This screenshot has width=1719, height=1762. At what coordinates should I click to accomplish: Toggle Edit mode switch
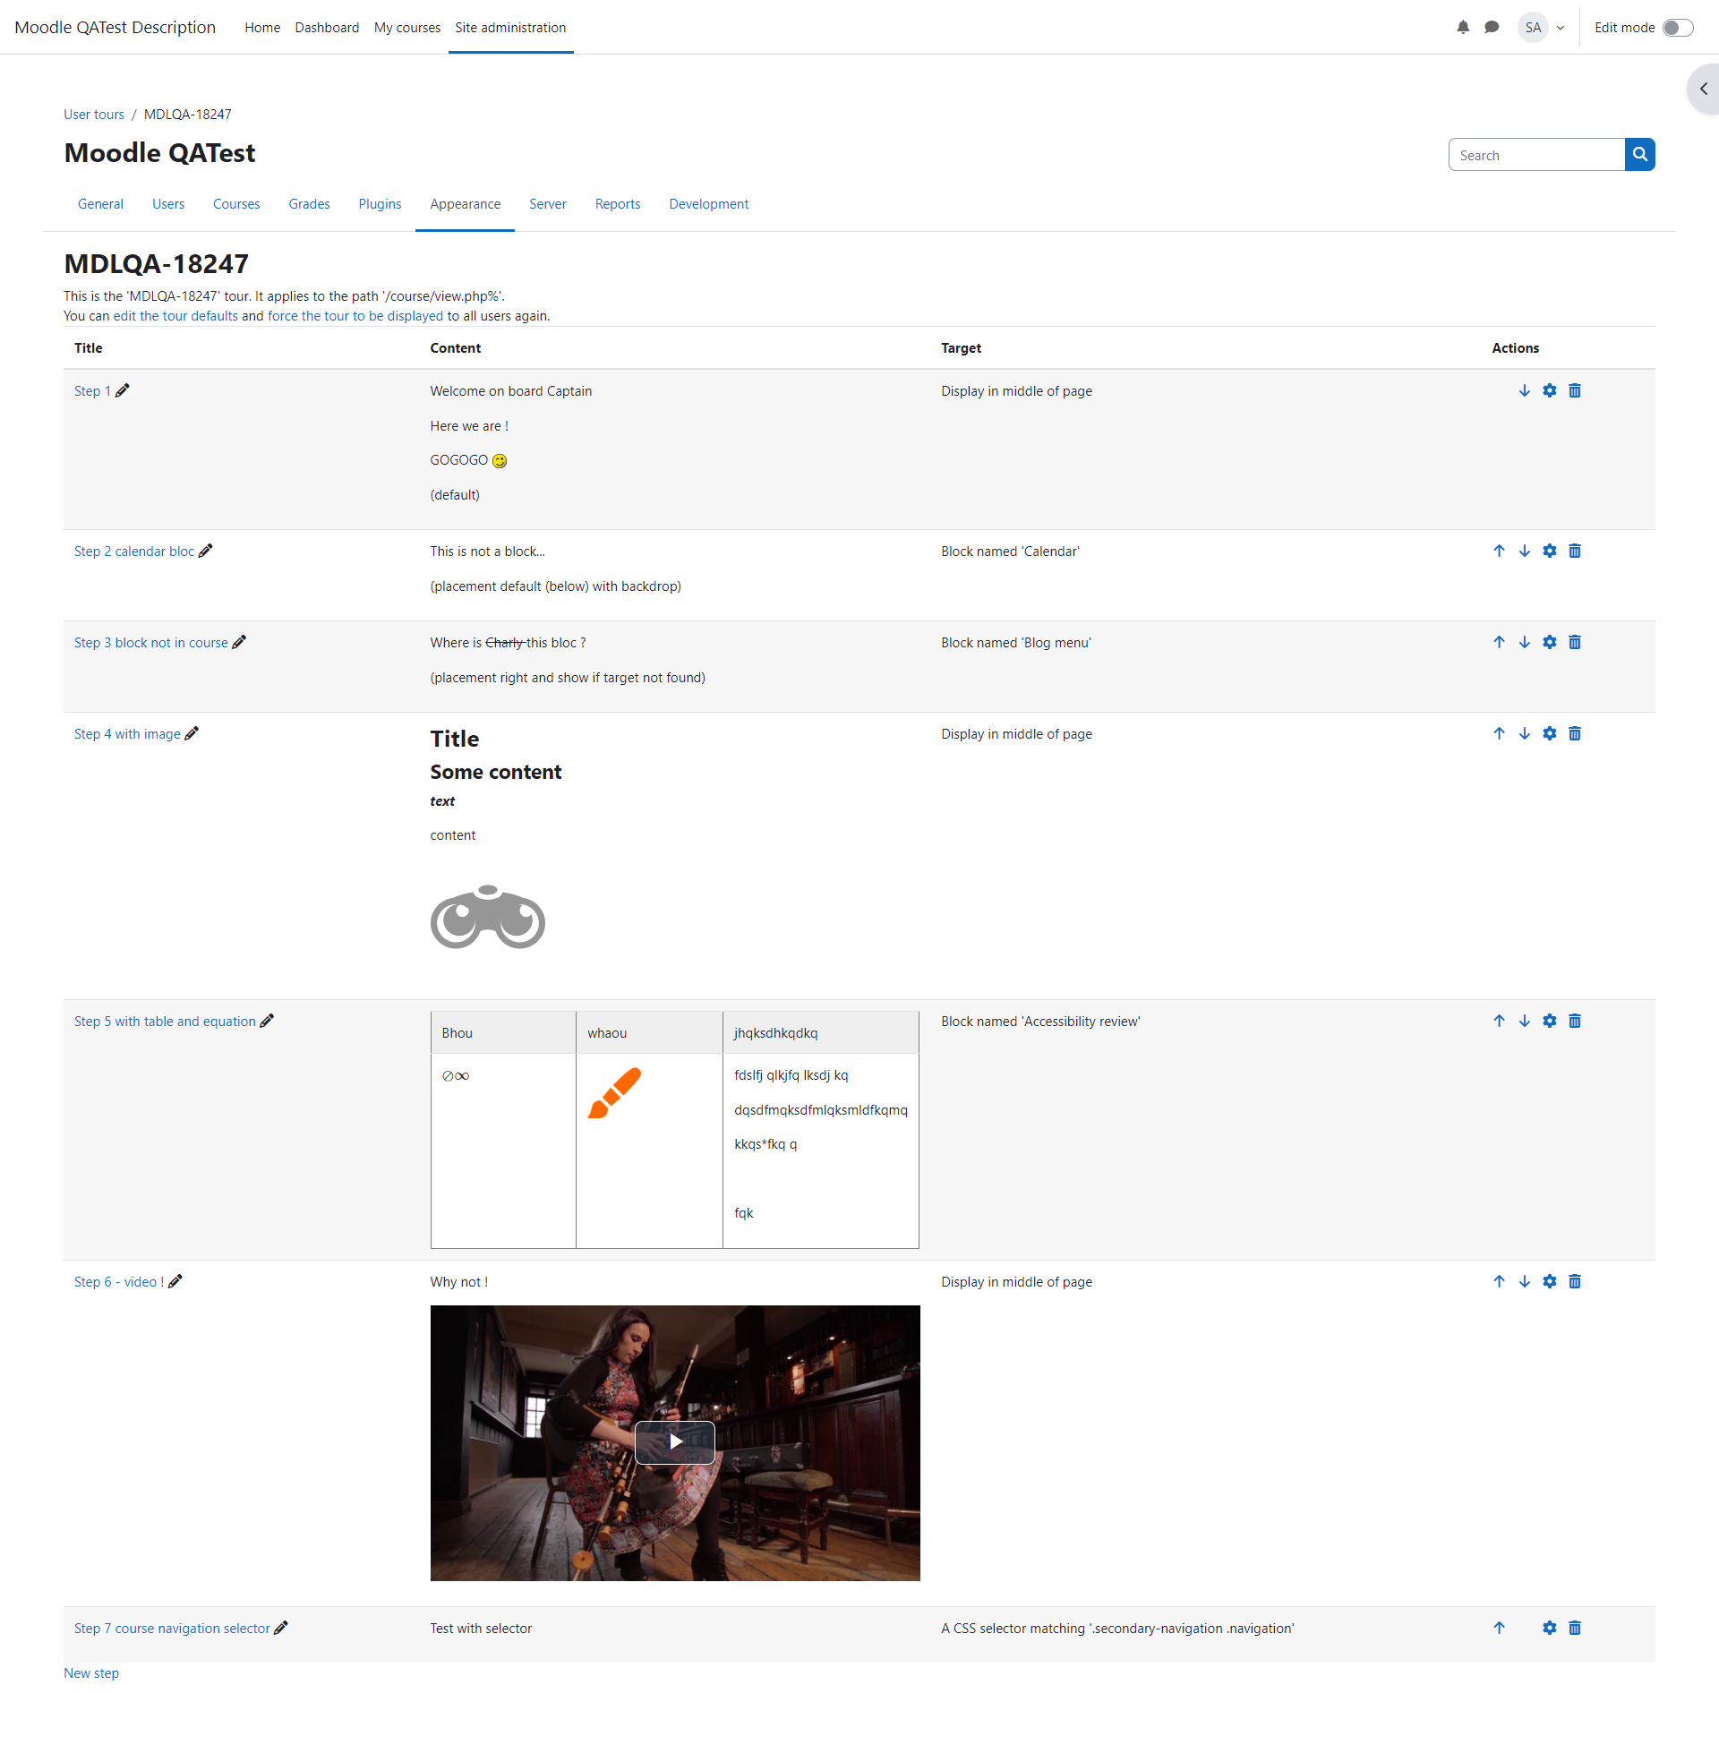tap(1678, 27)
